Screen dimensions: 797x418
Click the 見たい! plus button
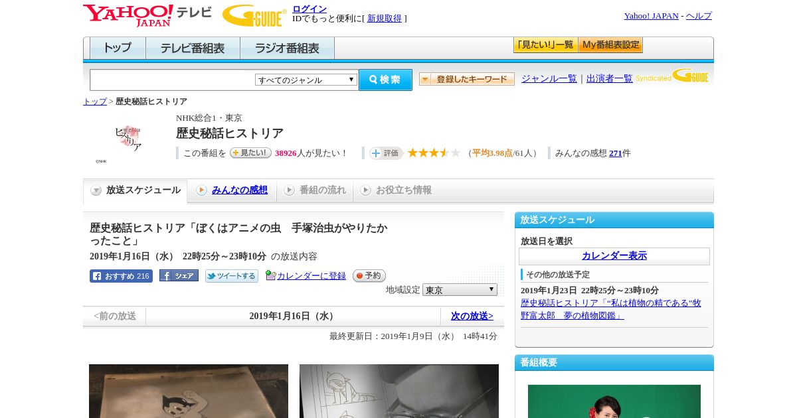tap(250, 153)
